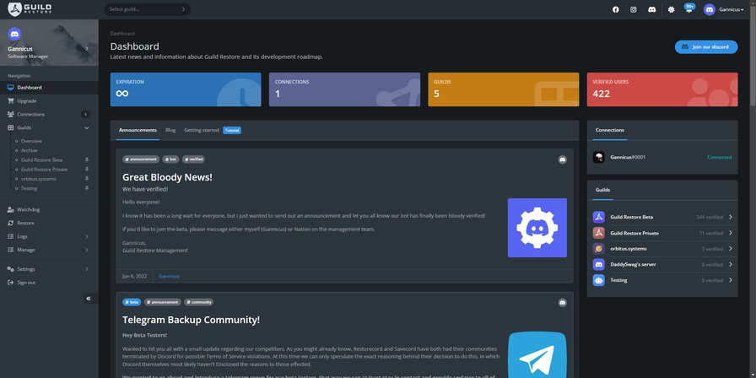756x378 pixels.
Task: Click the #bot tag
Action: coord(170,159)
